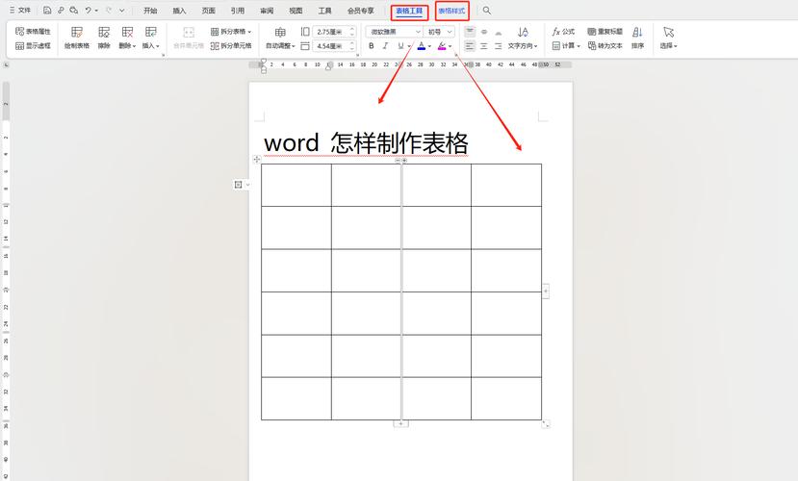Image resolution: width=798 pixels, height=481 pixels.
Task: Open the 选择 select dropdown
Action: pos(669,46)
